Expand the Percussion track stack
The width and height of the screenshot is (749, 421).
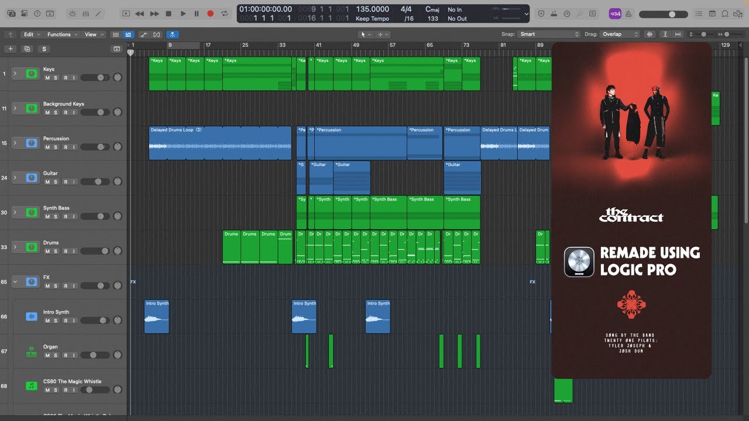click(x=16, y=143)
